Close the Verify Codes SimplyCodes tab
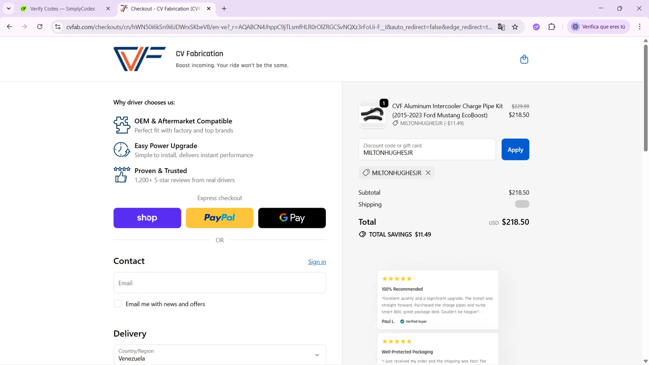The width and height of the screenshot is (649, 365). (x=108, y=9)
